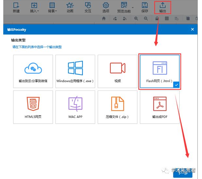
Task: Click the 下一步 (Next) button
Action: tap(183, 173)
